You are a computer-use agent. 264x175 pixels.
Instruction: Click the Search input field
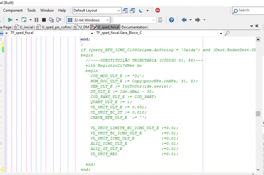pyautogui.click(x=248, y=11)
